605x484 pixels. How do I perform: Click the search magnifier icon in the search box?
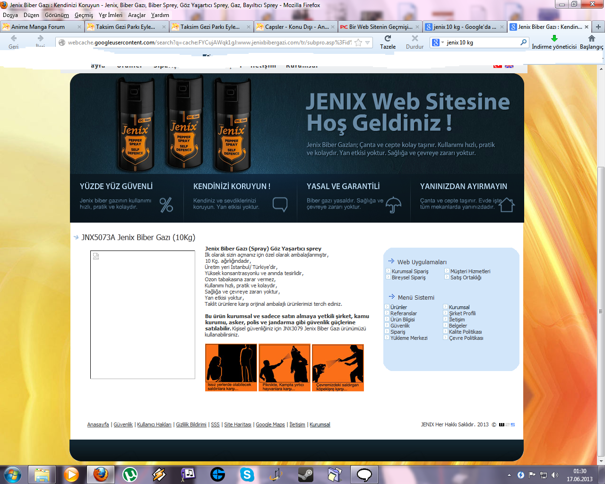(x=523, y=42)
